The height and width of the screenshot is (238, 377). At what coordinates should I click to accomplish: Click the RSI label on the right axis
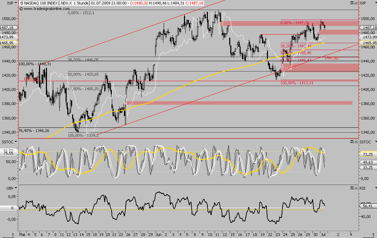[x=362, y=188]
